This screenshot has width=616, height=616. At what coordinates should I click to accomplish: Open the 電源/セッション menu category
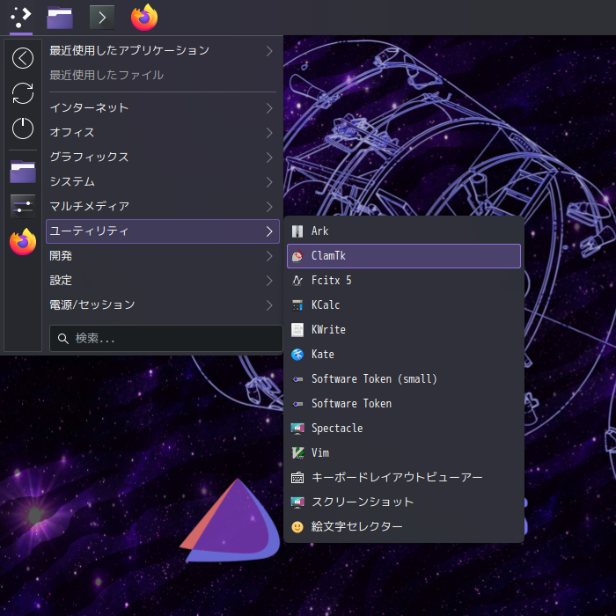point(163,304)
